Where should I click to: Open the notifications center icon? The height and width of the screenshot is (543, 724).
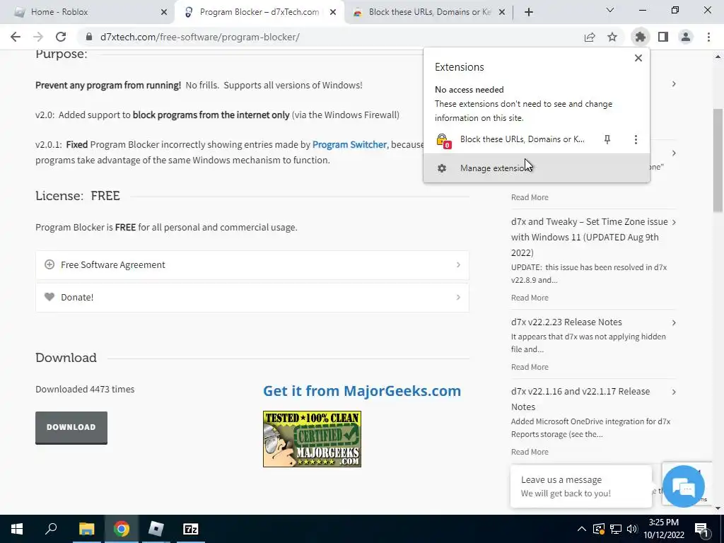[702, 529]
